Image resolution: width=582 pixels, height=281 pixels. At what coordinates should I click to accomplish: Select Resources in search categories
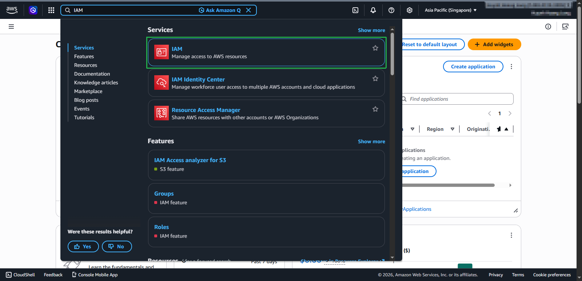[85, 65]
